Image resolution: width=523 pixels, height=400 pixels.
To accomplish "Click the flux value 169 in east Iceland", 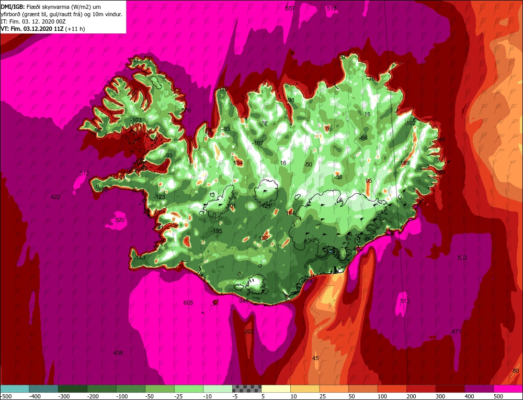I will point(405,163).
